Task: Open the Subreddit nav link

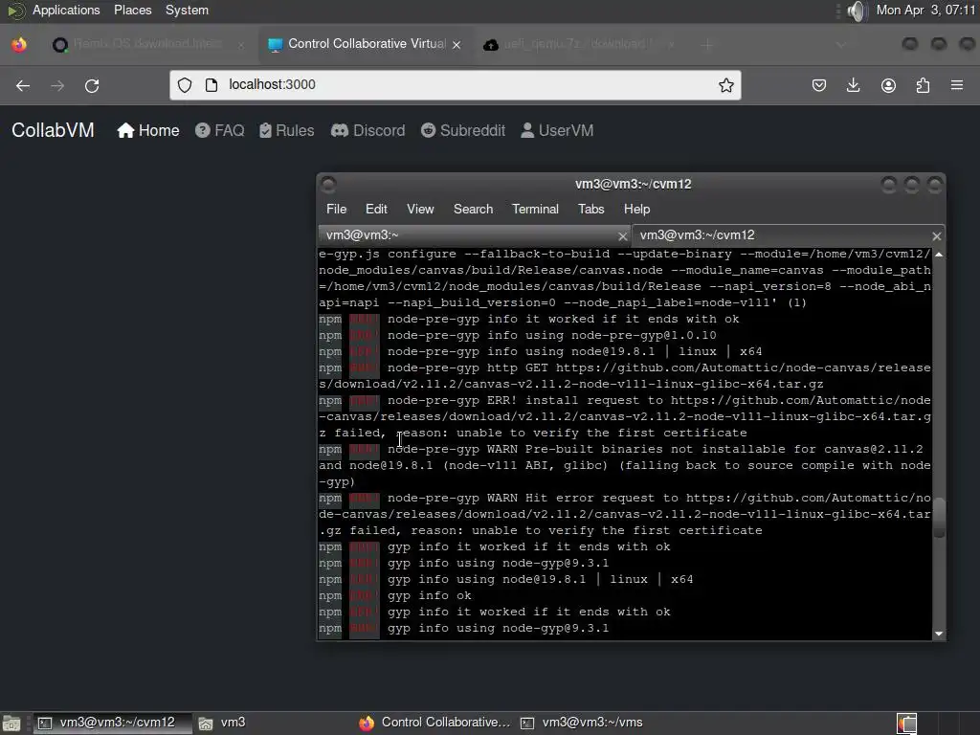Action: coord(463,130)
